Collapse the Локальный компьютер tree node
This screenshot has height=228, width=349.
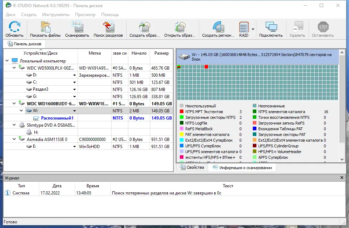coord(7,61)
